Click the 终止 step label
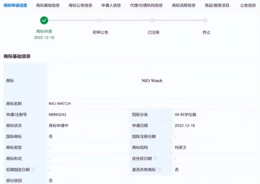 (206, 32)
